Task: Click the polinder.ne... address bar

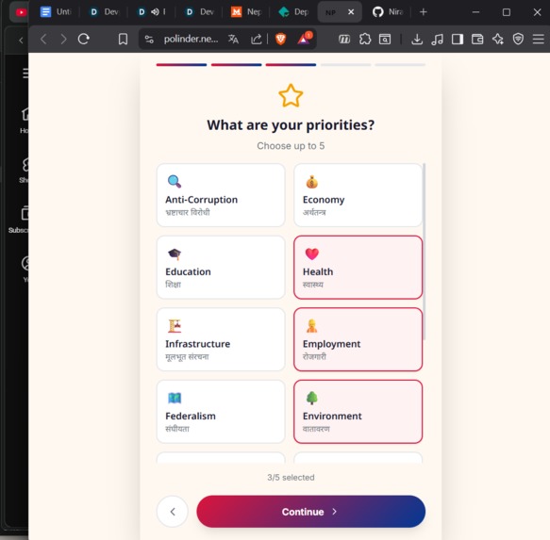Action: click(191, 39)
